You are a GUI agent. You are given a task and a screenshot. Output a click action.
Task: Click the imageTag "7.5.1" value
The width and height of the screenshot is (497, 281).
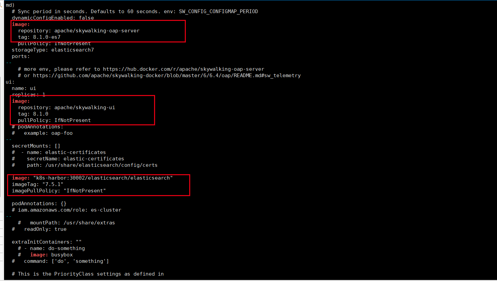click(x=53, y=184)
